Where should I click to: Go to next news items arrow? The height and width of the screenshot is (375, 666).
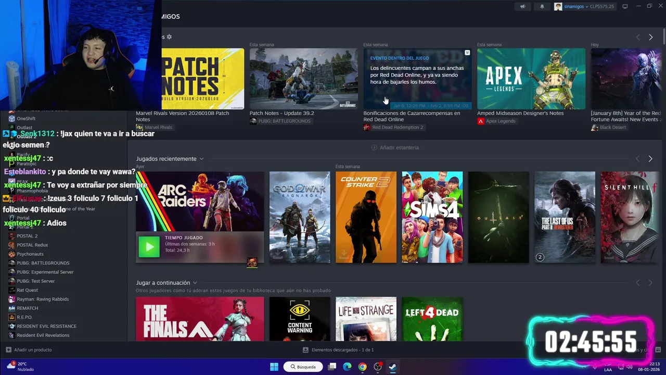(650, 37)
